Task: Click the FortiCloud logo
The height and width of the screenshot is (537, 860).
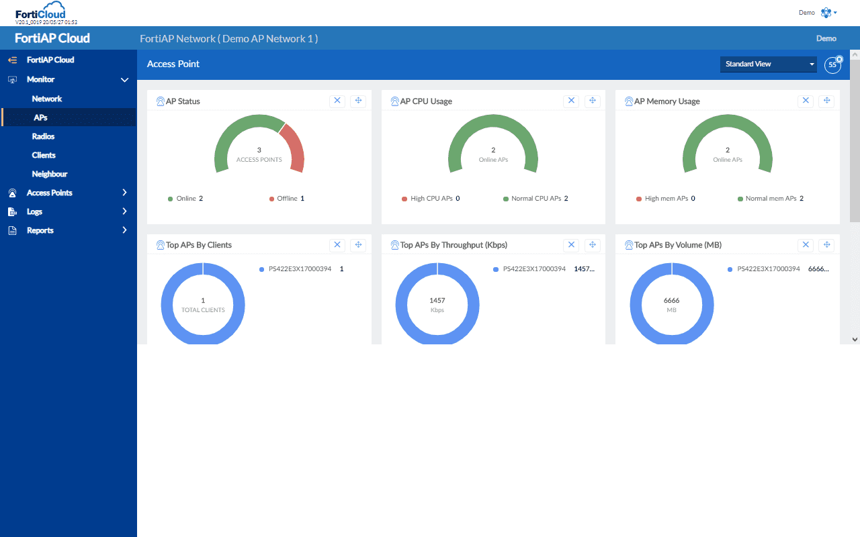Action: tap(40, 11)
